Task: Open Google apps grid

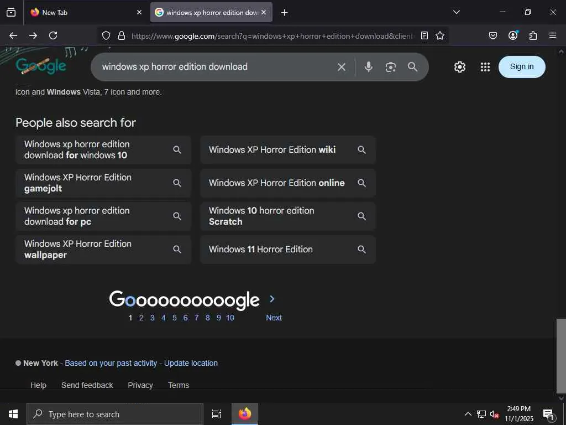Action: (485, 67)
